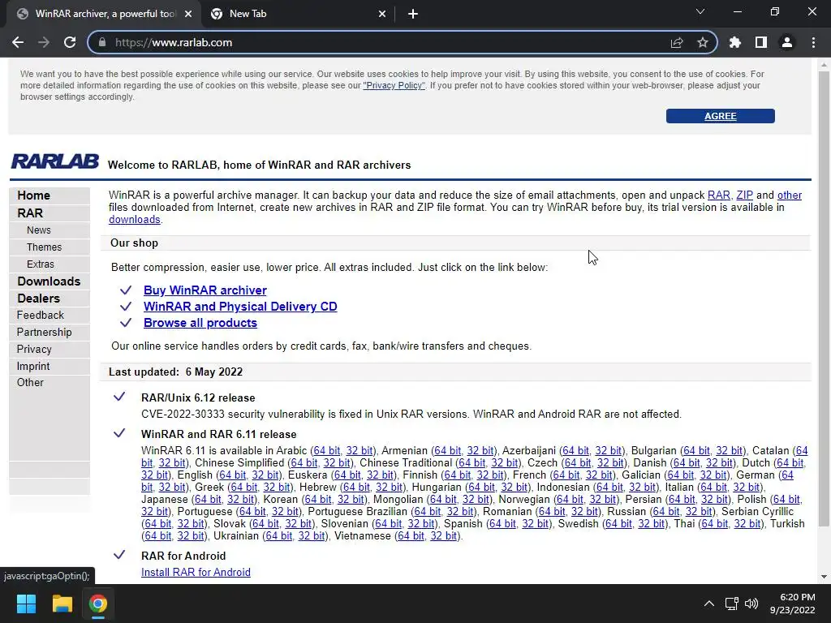
Task: Download English 32 bit version
Action: point(265,475)
